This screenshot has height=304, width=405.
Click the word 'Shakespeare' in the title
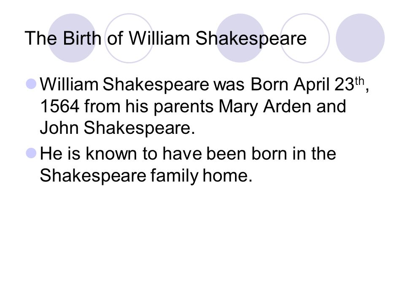[x=251, y=39]
